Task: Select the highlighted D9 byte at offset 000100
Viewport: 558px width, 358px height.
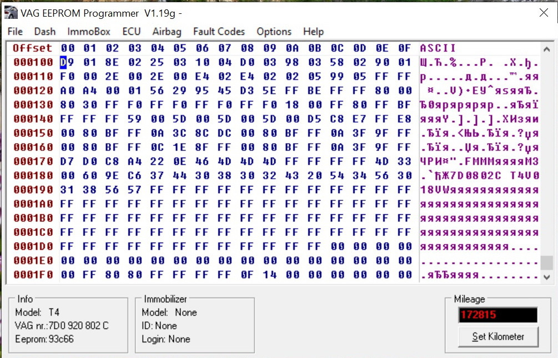Action: [x=67, y=62]
